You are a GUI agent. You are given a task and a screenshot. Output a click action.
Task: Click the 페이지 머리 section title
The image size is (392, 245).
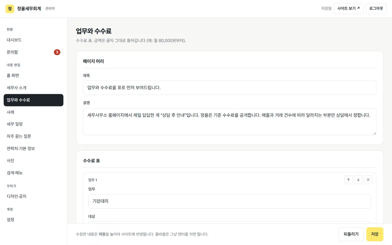pos(93,61)
